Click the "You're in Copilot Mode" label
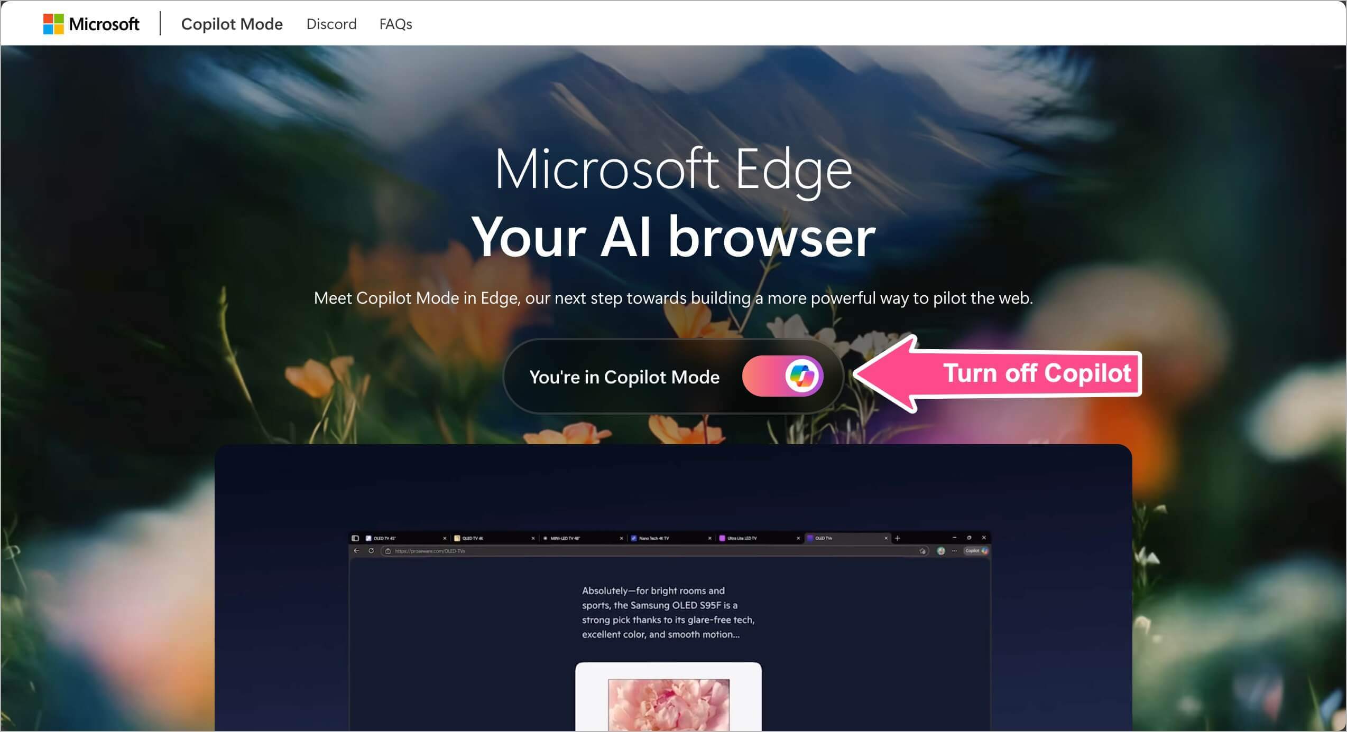This screenshot has height=732, width=1347. coord(624,377)
